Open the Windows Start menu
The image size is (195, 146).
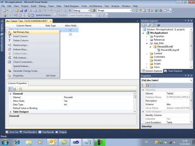click(5, 142)
